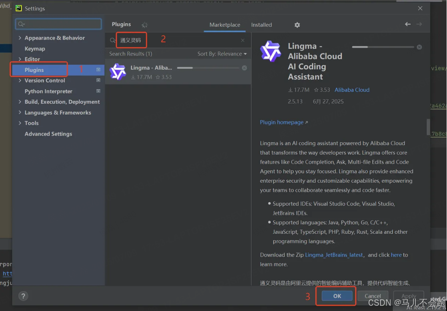Click the Version Control project-level icon
The image size is (447, 311).
tap(98, 80)
